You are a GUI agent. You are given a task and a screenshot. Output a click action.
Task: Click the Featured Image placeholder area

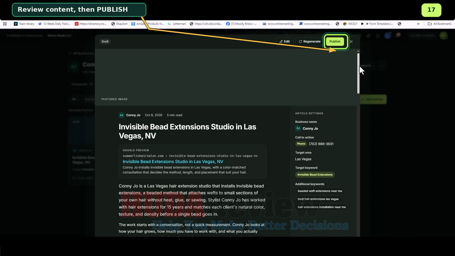coord(226,77)
